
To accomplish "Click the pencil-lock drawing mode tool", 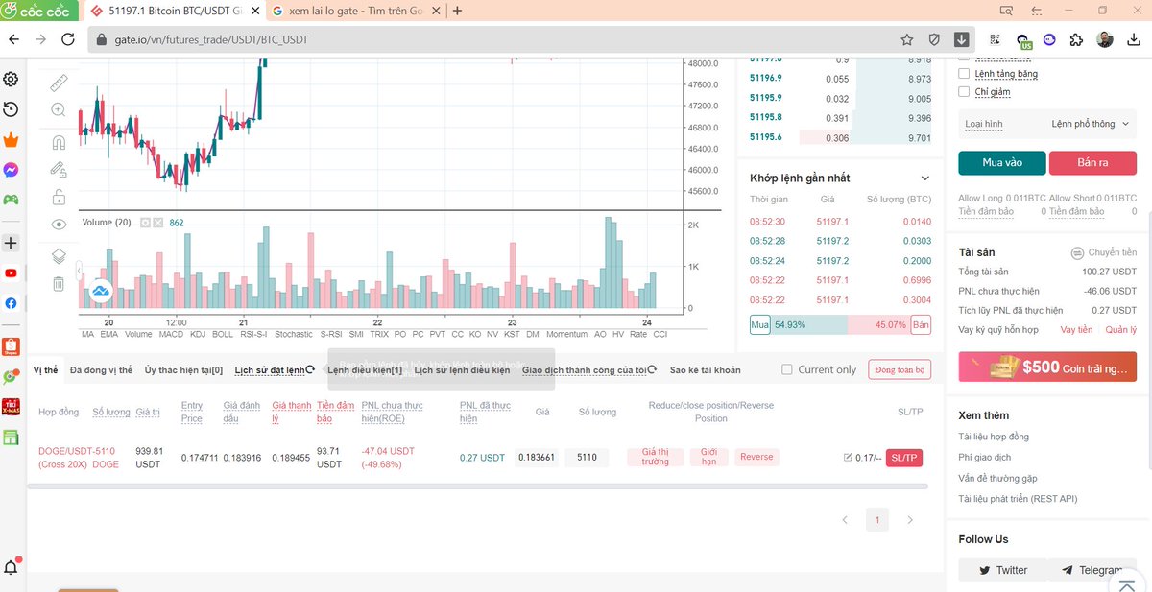I will 59,170.
